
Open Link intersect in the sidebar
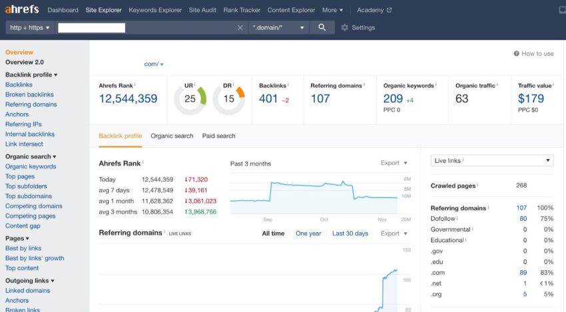24,144
